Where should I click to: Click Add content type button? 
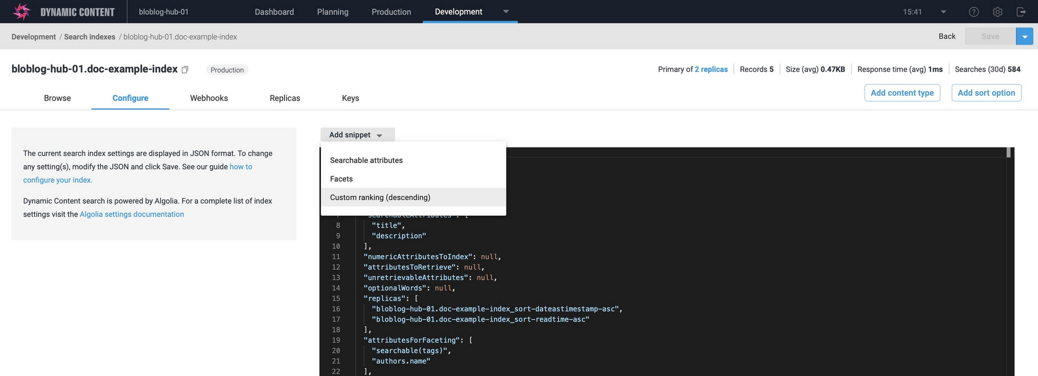coord(902,93)
